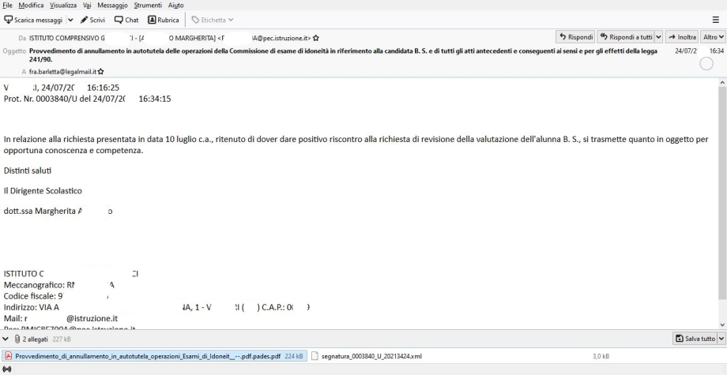Viewport: 727px width, 375px height.
Task: Forward the message with Inoltra
Action: coord(680,36)
